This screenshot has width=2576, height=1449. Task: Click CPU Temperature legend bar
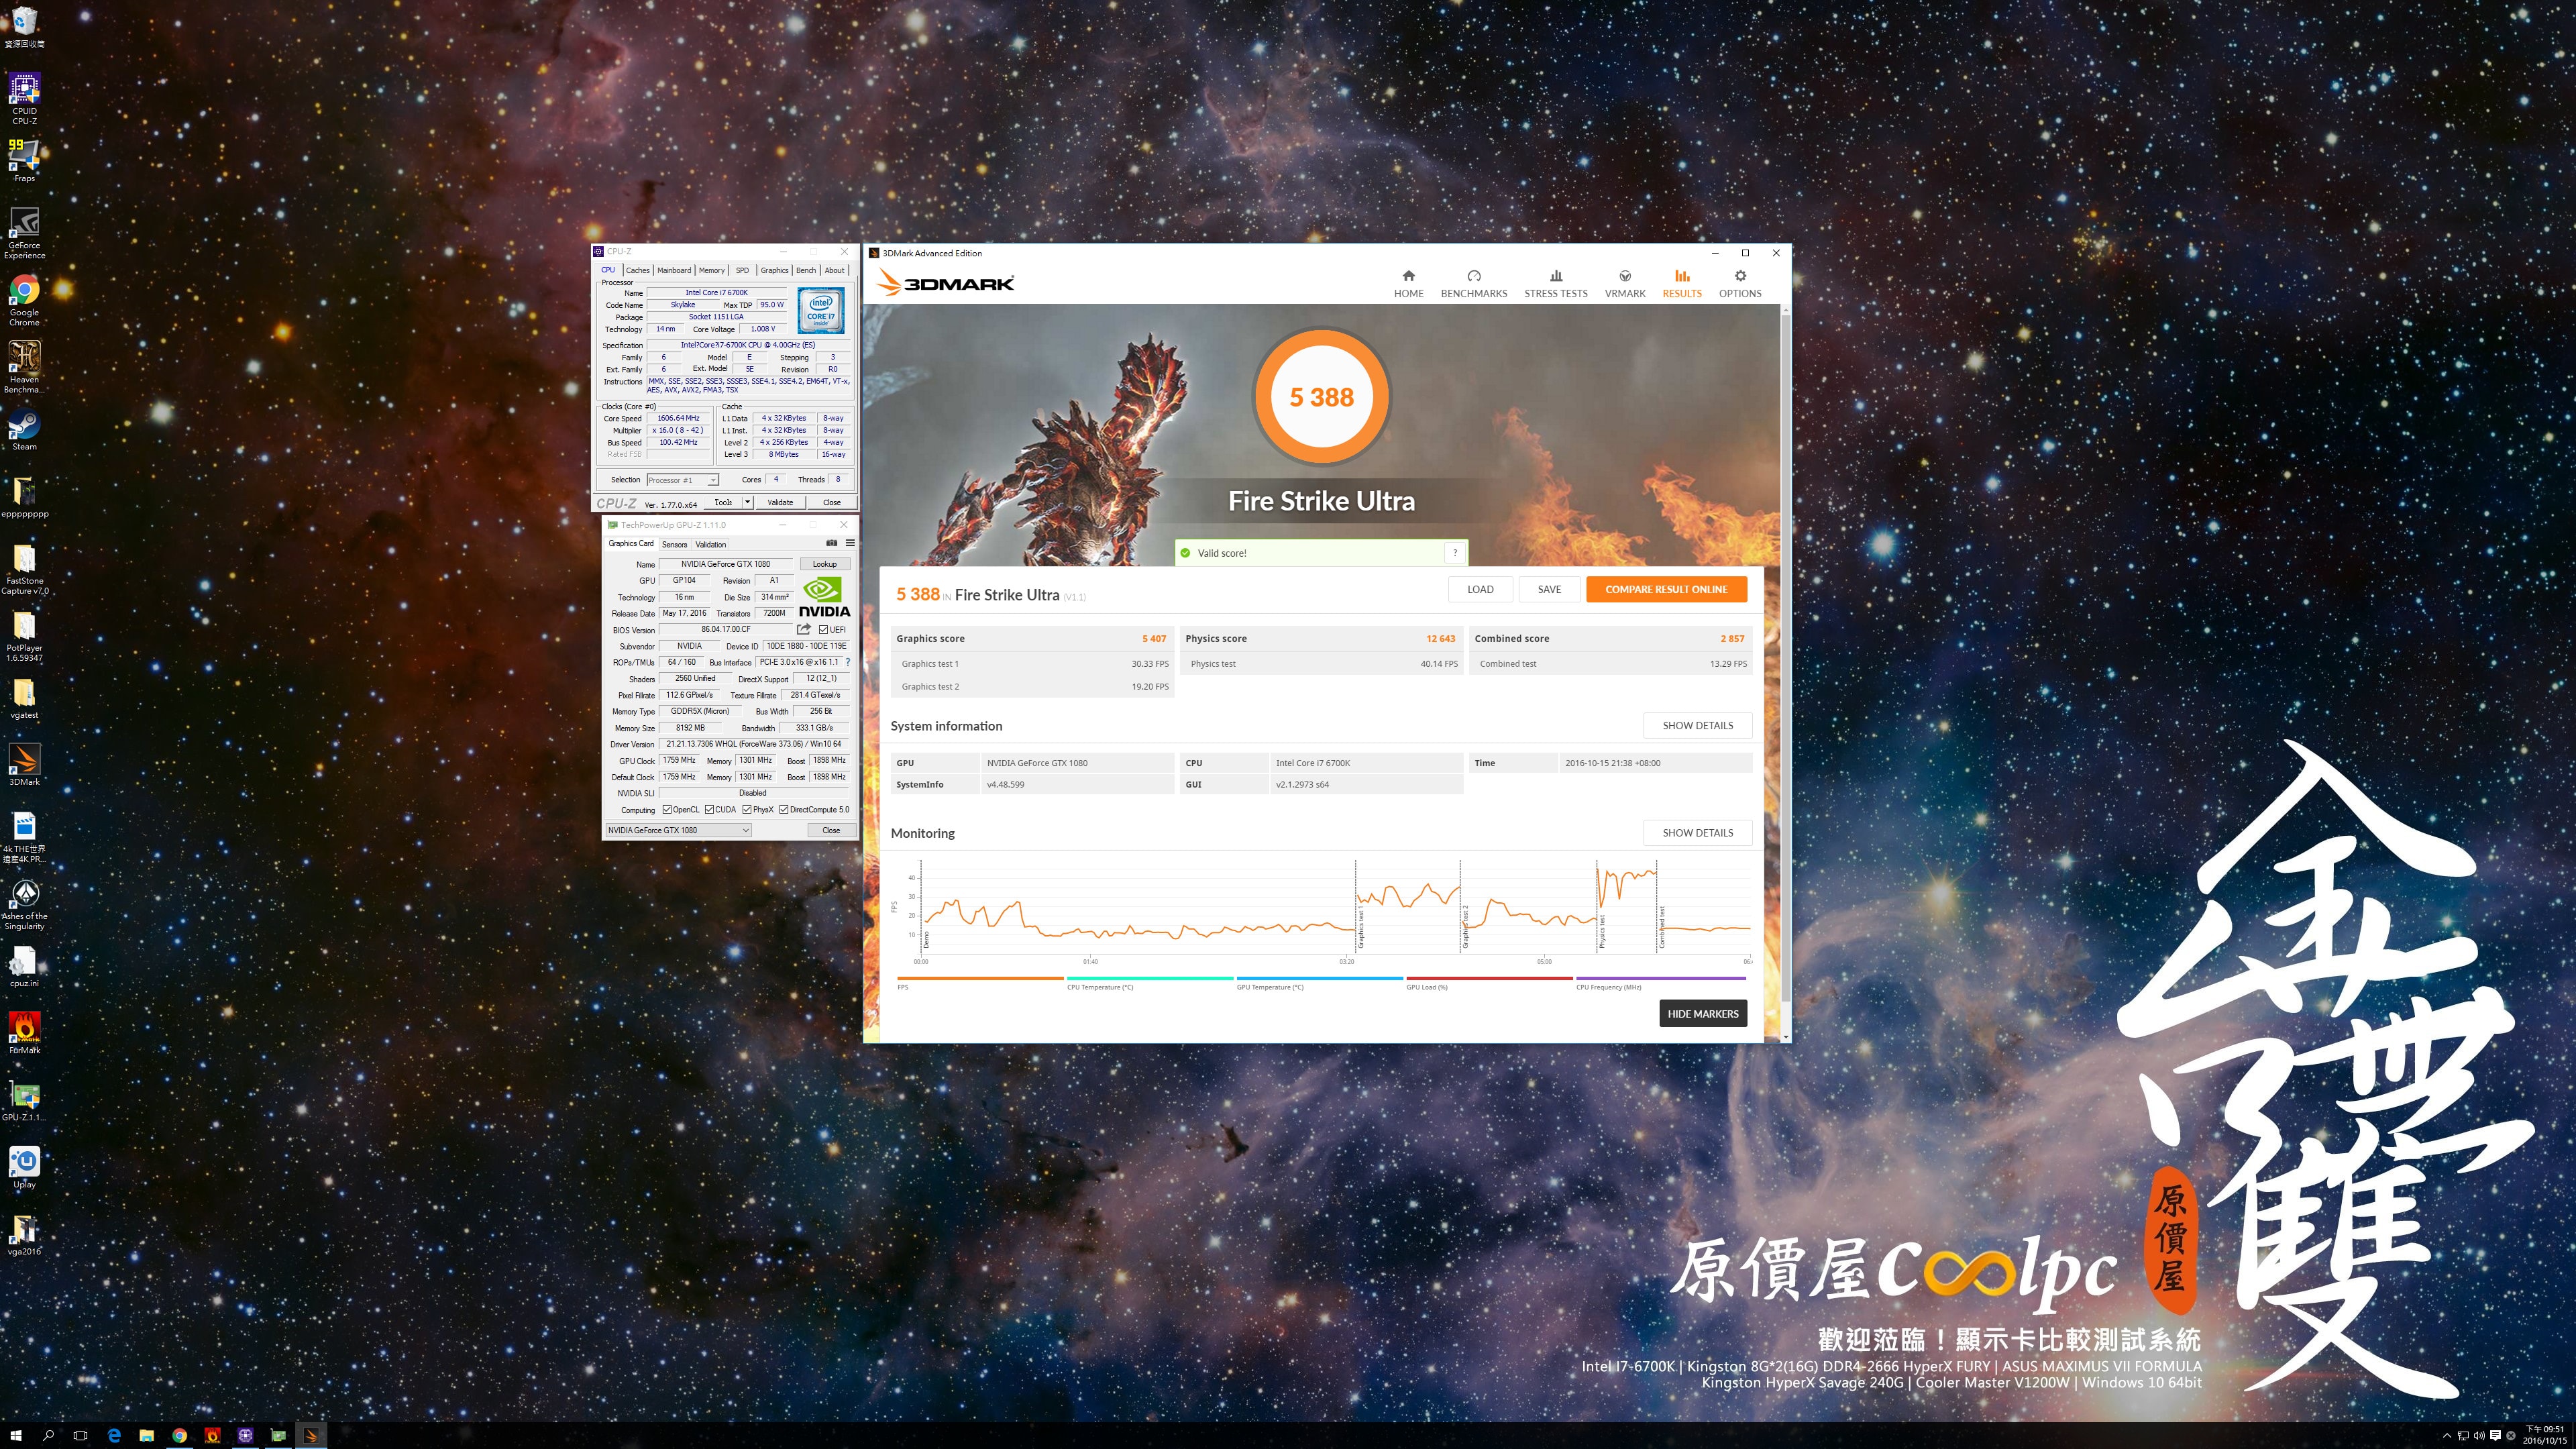[x=1150, y=978]
